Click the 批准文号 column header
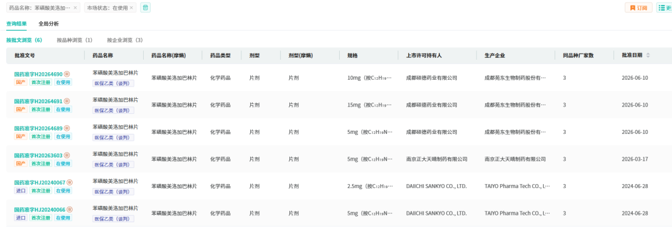The height and width of the screenshot is (234, 672). point(24,55)
